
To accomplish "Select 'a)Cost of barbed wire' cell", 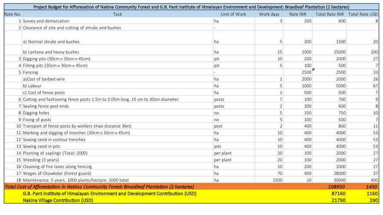I will click(x=117, y=79).
